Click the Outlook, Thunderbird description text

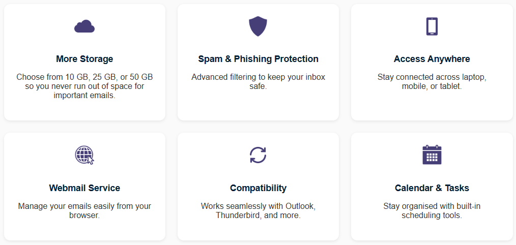(x=258, y=211)
